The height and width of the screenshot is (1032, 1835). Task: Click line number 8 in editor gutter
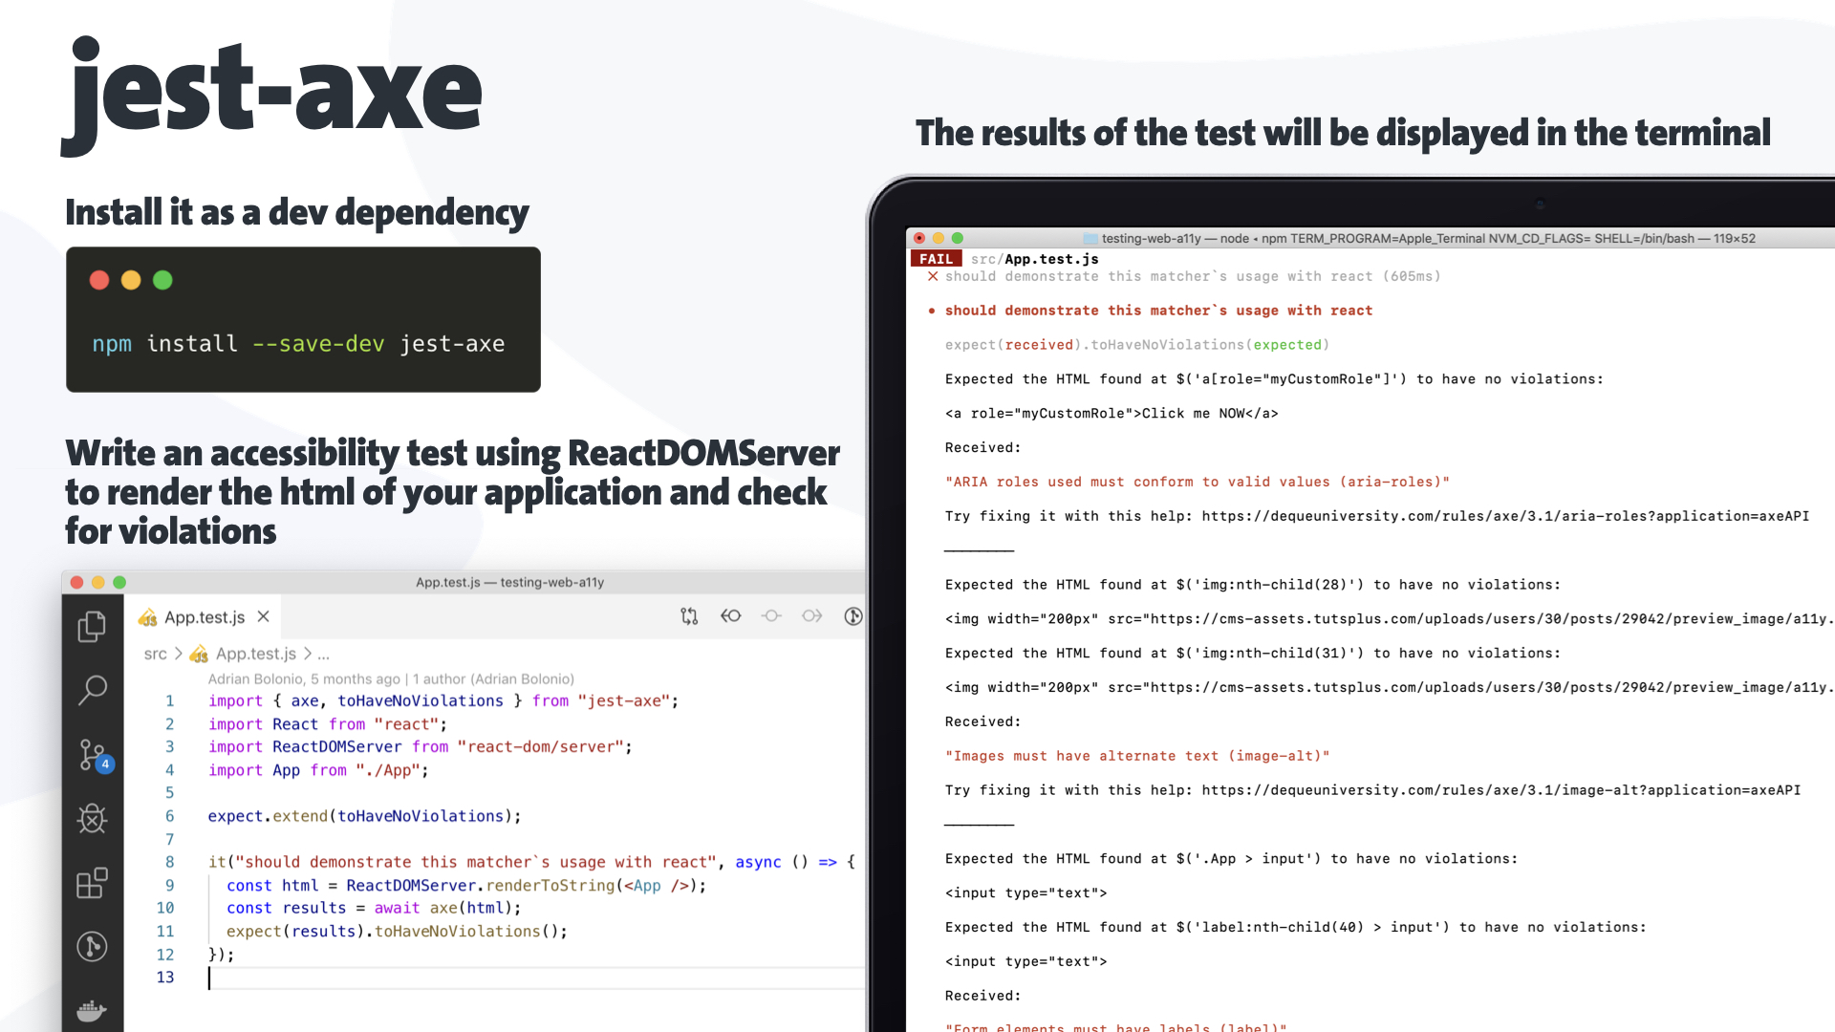click(169, 862)
